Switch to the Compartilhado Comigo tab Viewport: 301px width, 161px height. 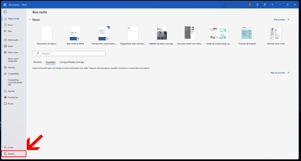72,62
